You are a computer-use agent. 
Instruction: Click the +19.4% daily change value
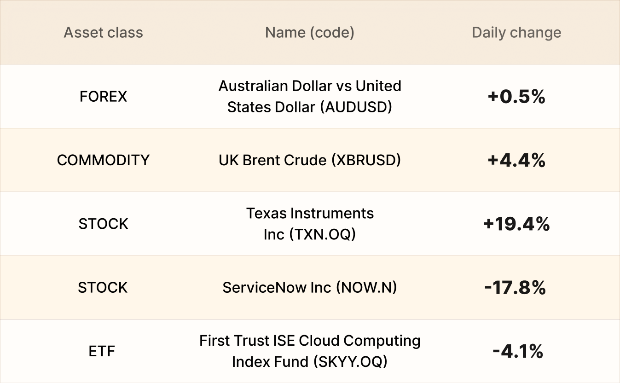click(516, 224)
